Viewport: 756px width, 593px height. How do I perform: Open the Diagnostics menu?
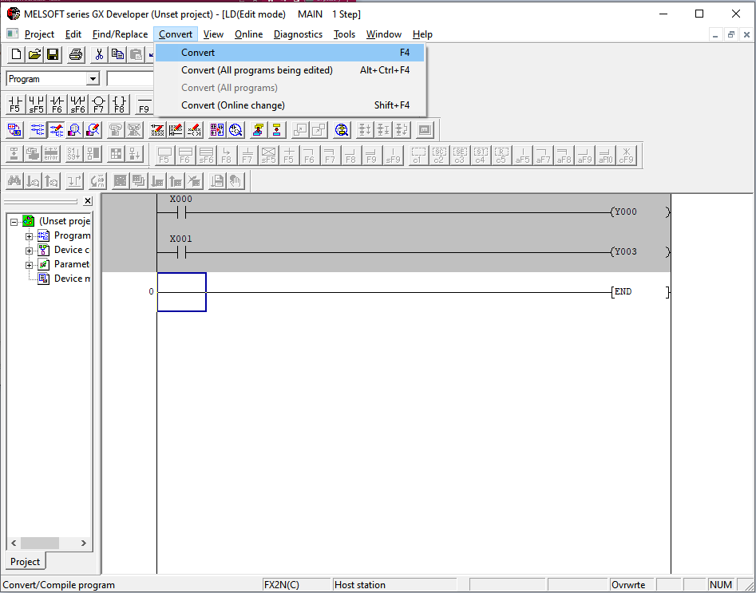[298, 34]
